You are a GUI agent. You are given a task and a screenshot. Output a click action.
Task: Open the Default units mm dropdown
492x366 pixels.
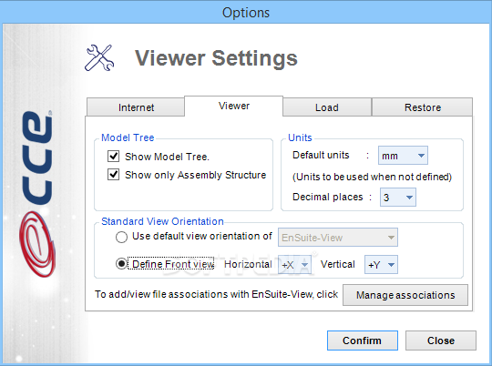coord(403,156)
